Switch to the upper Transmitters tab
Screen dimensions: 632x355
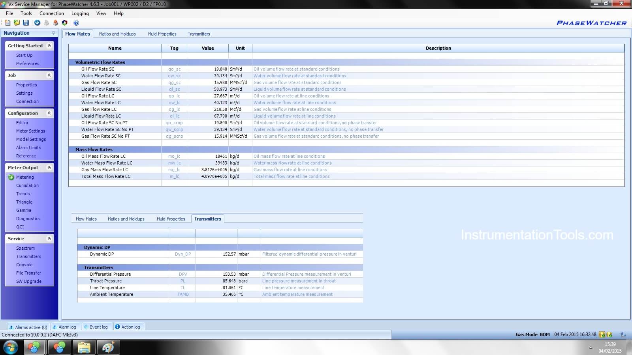coord(199,34)
